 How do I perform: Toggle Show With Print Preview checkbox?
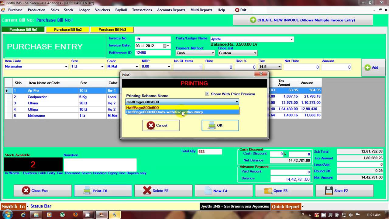pyautogui.click(x=207, y=94)
